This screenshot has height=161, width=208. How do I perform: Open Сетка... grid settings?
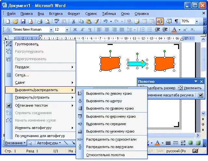pyautogui.click(x=40, y=75)
